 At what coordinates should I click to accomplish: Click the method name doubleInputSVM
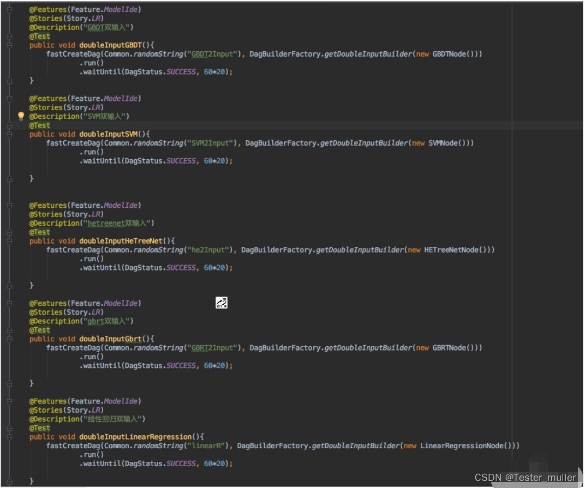pos(109,134)
